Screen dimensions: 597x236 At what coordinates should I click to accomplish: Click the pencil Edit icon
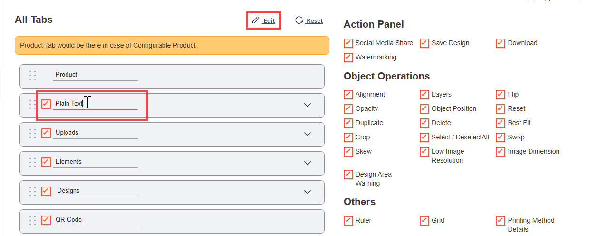pyautogui.click(x=256, y=20)
